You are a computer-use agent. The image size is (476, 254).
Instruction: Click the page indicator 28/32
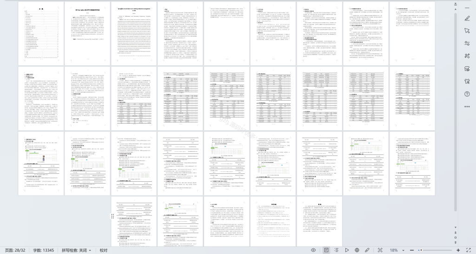(x=15, y=250)
